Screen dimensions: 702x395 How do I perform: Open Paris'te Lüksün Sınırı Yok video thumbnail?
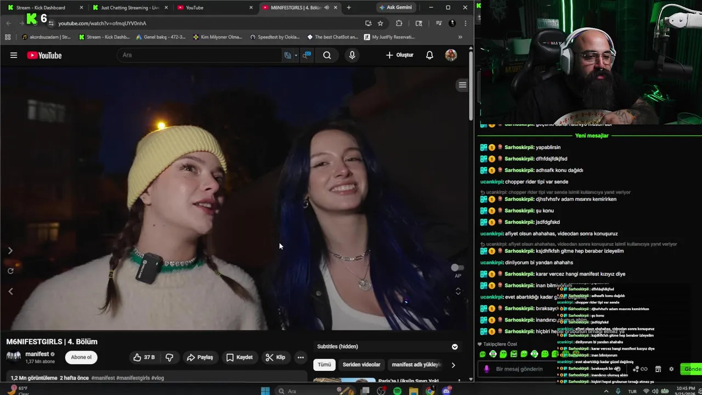[x=345, y=380]
